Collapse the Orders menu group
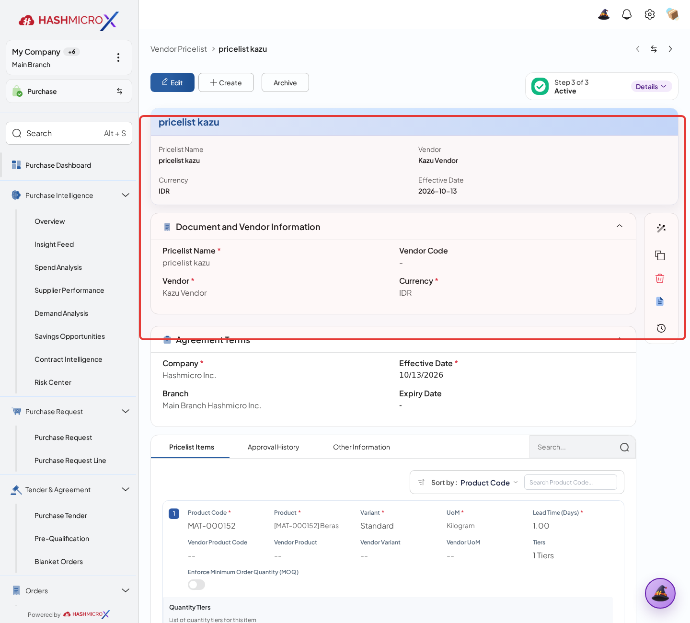Image resolution: width=690 pixels, height=623 pixels. click(126, 590)
